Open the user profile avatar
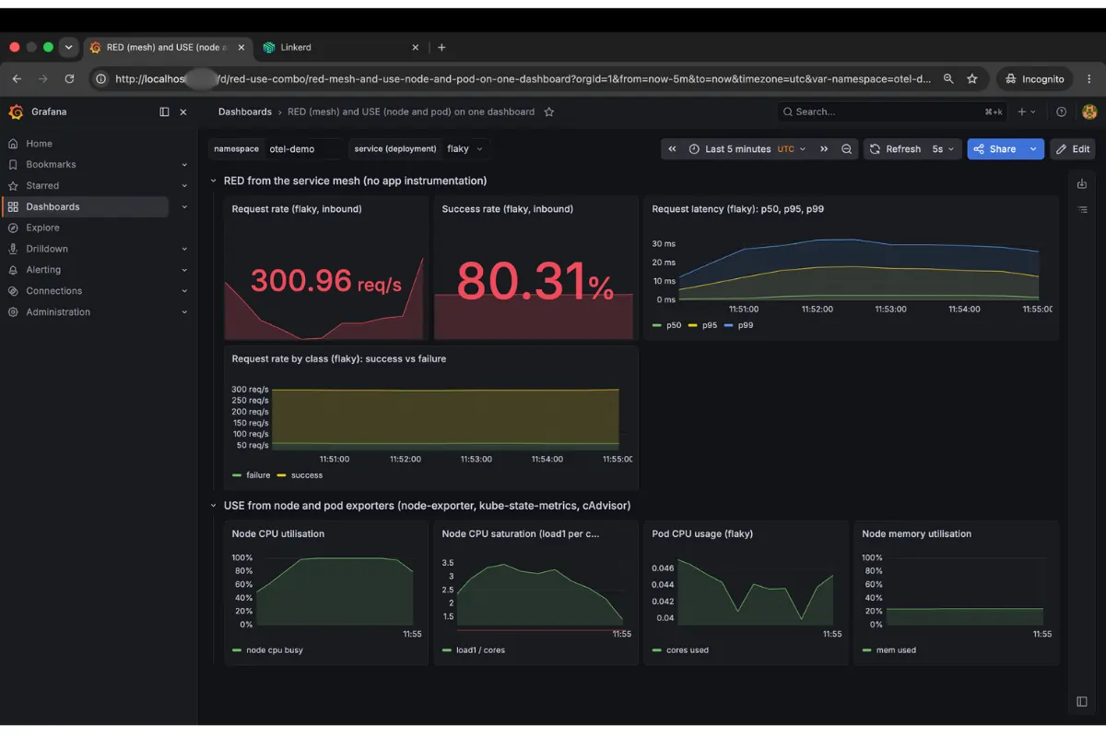 [x=1089, y=112]
